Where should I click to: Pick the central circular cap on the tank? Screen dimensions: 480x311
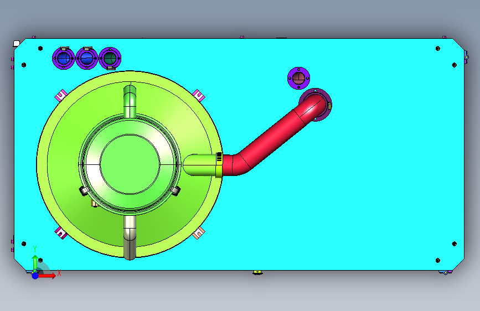(130, 164)
